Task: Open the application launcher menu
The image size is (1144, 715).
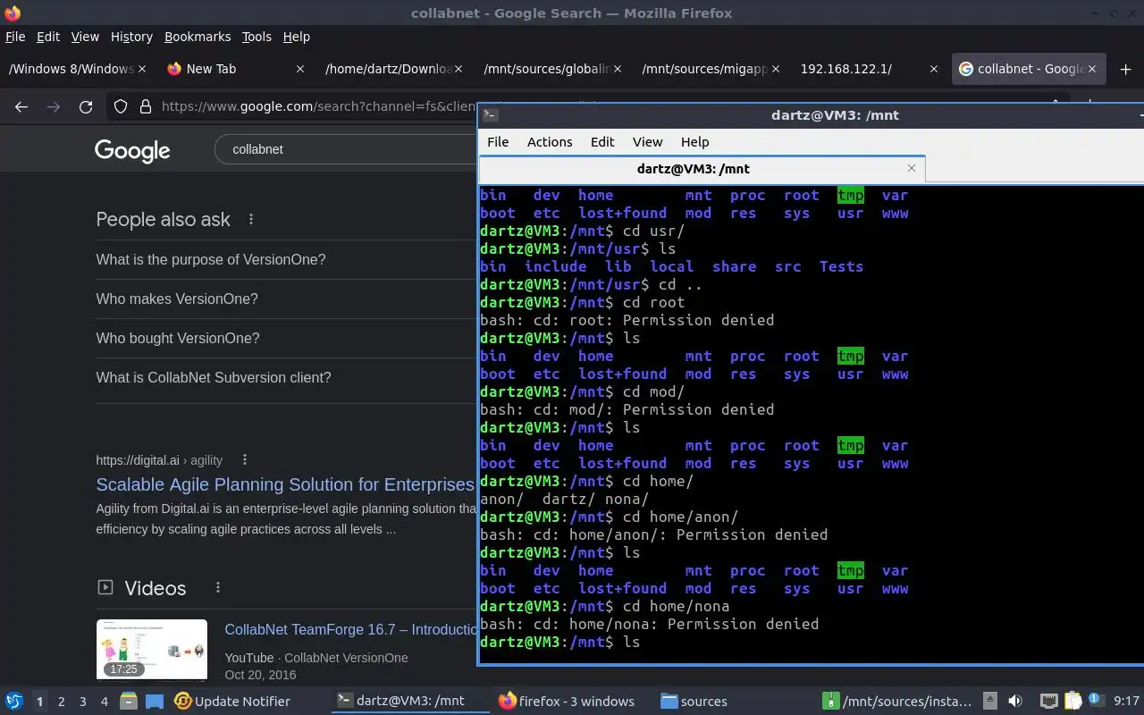Action: coord(14,701)
